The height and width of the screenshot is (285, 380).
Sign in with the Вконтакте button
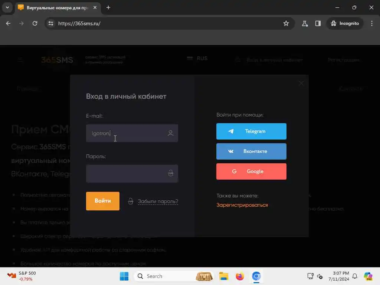coord(251,151)
